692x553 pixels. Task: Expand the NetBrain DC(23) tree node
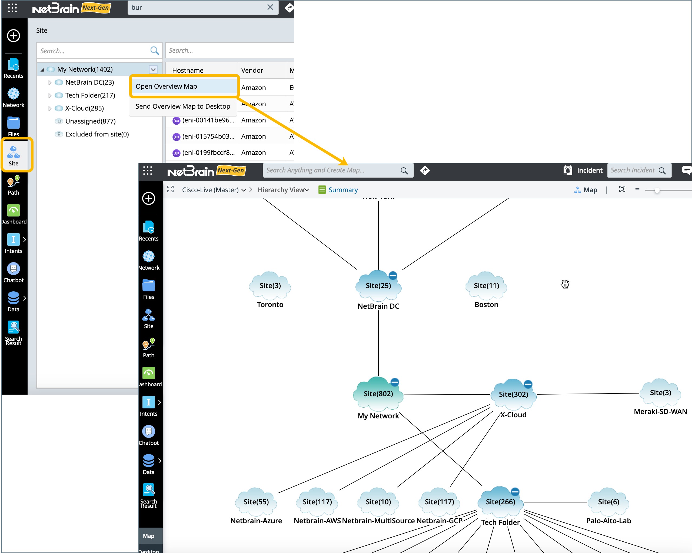click(50, 82)
